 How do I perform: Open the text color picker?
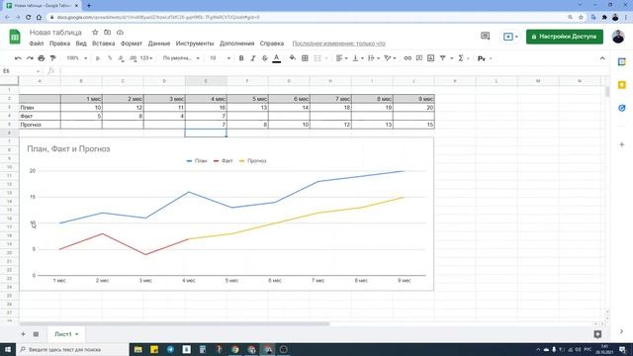[277, 58]
